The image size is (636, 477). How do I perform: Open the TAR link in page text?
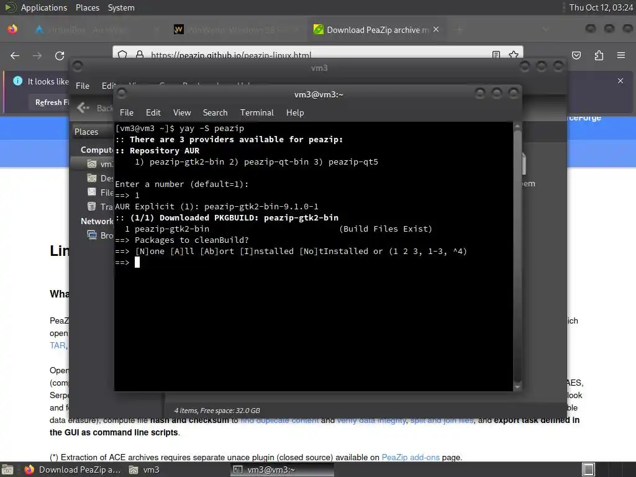pyautogui.click(x=57, y=345)
